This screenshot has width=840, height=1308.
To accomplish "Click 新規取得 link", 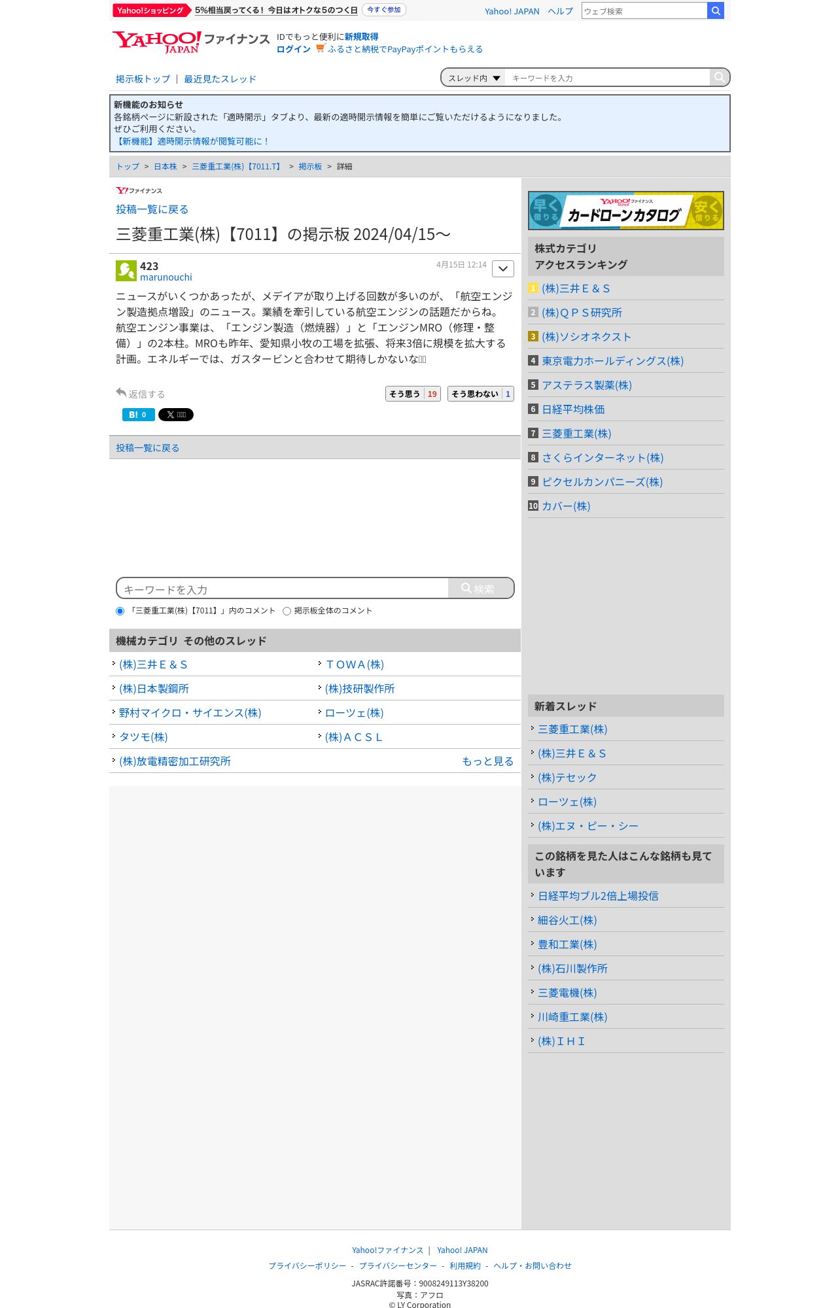I will (x=361, y=37).
